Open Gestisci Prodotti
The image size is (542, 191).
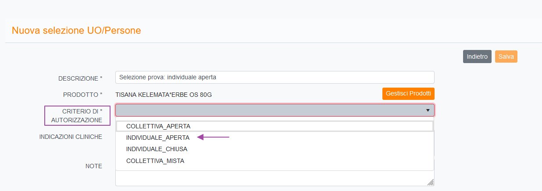click(x=408, y=94)
